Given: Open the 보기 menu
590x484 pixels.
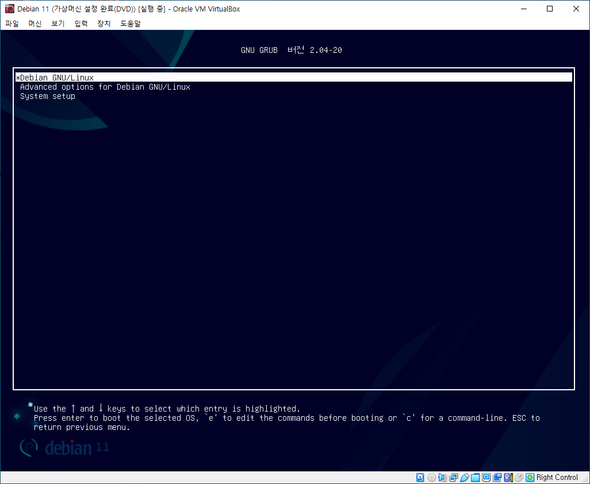Looking at the screenshot, I should coord(58,24).
